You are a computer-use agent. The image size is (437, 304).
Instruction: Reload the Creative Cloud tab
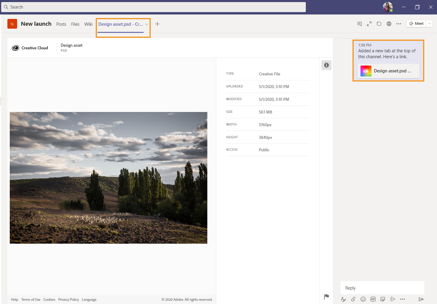click(x=379, y=24)
